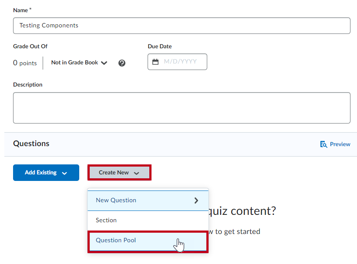Click the Grade Out Of label
This screenshot has width=357, height=264.
[30, 47]
